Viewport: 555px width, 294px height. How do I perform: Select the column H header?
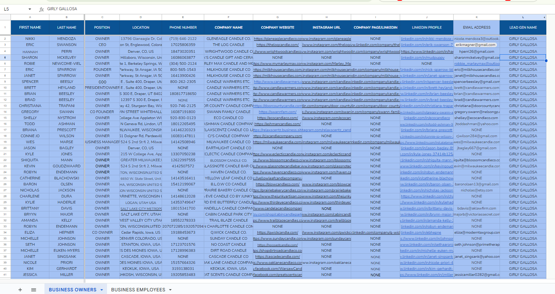pos(327,17)
